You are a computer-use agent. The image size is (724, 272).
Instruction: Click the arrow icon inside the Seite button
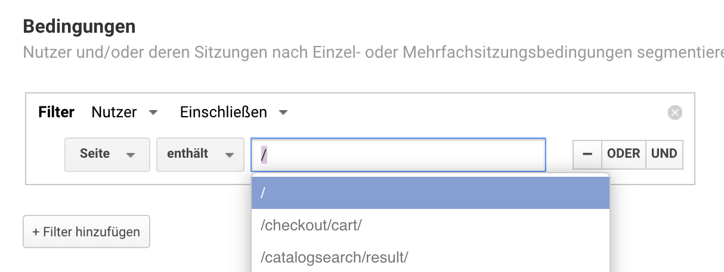131,155
